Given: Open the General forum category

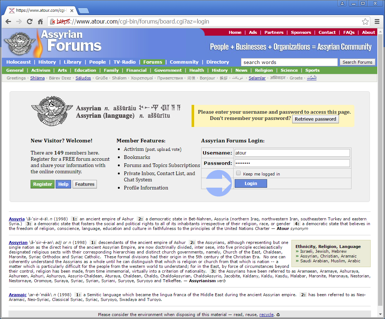Looking at the screenshot, I should click(x=15, y=70).
